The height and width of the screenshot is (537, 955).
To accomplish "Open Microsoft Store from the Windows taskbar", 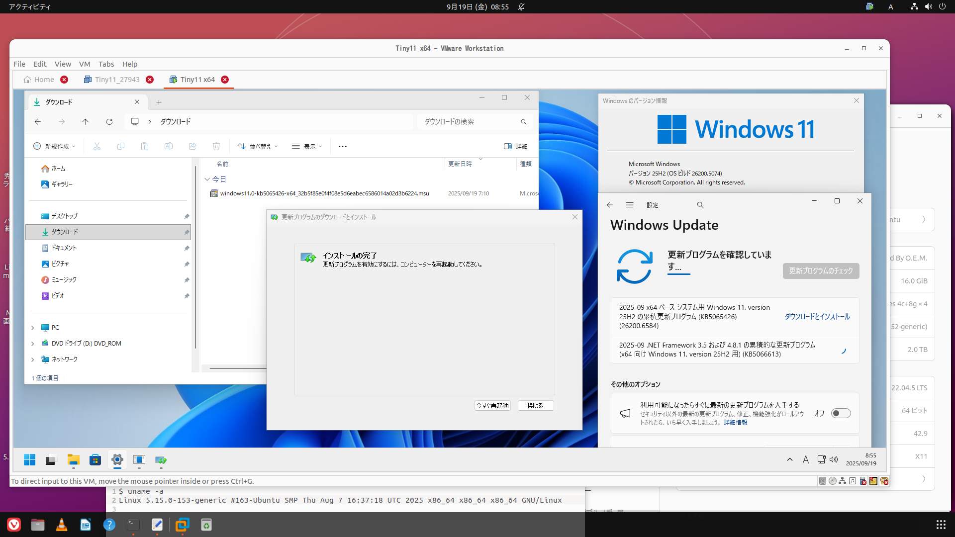I will 95,460.
